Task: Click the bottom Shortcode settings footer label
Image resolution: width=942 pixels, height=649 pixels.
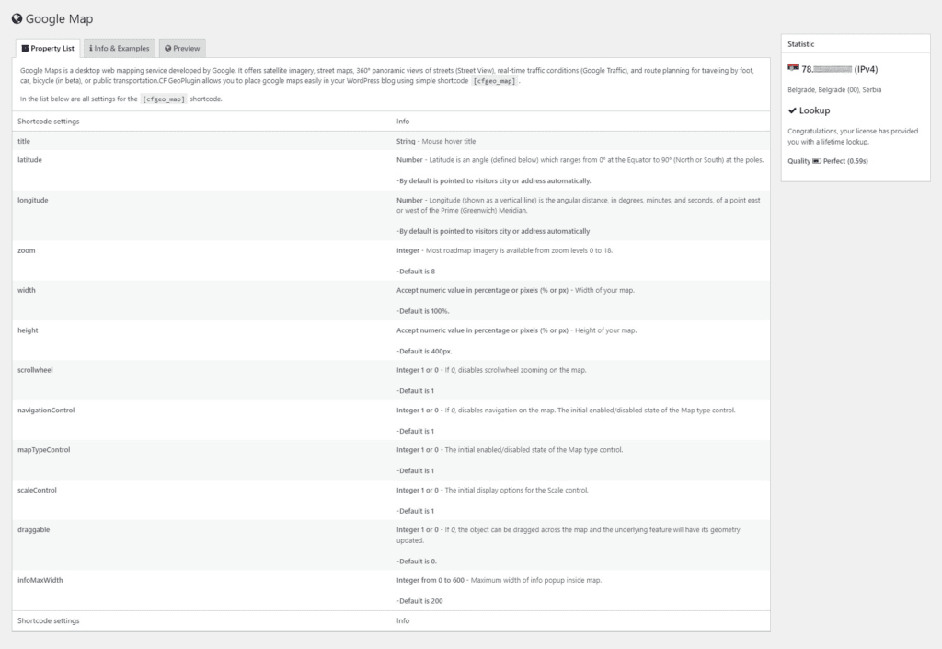Action: tap(48, 620)
